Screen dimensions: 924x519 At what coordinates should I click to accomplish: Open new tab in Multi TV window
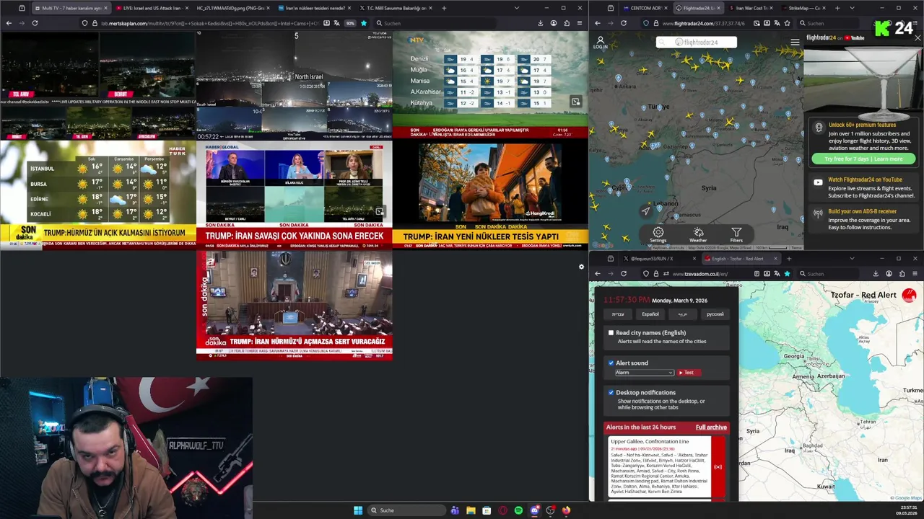coord(444,8)
